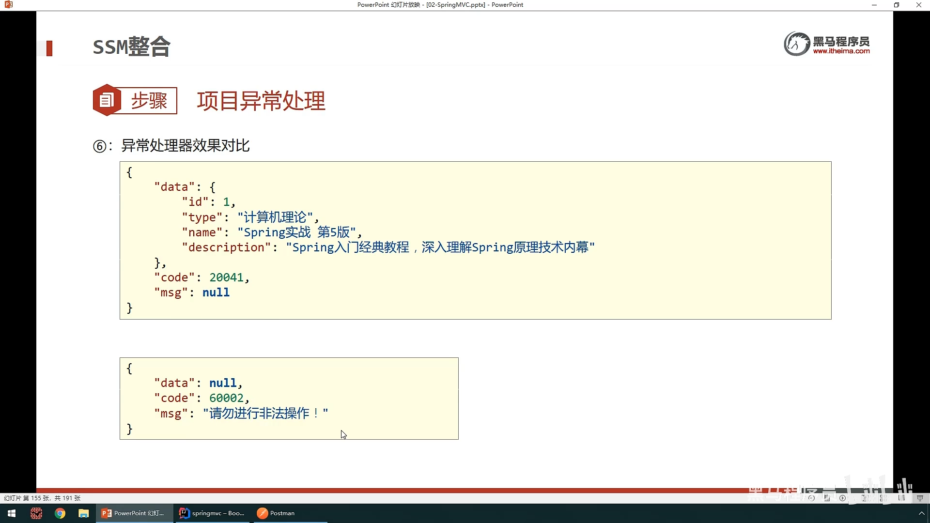This screenshot has height=523, width=930.
Task: Go to previous slide using status bar arrow
Action: click(x=811, y=498)
